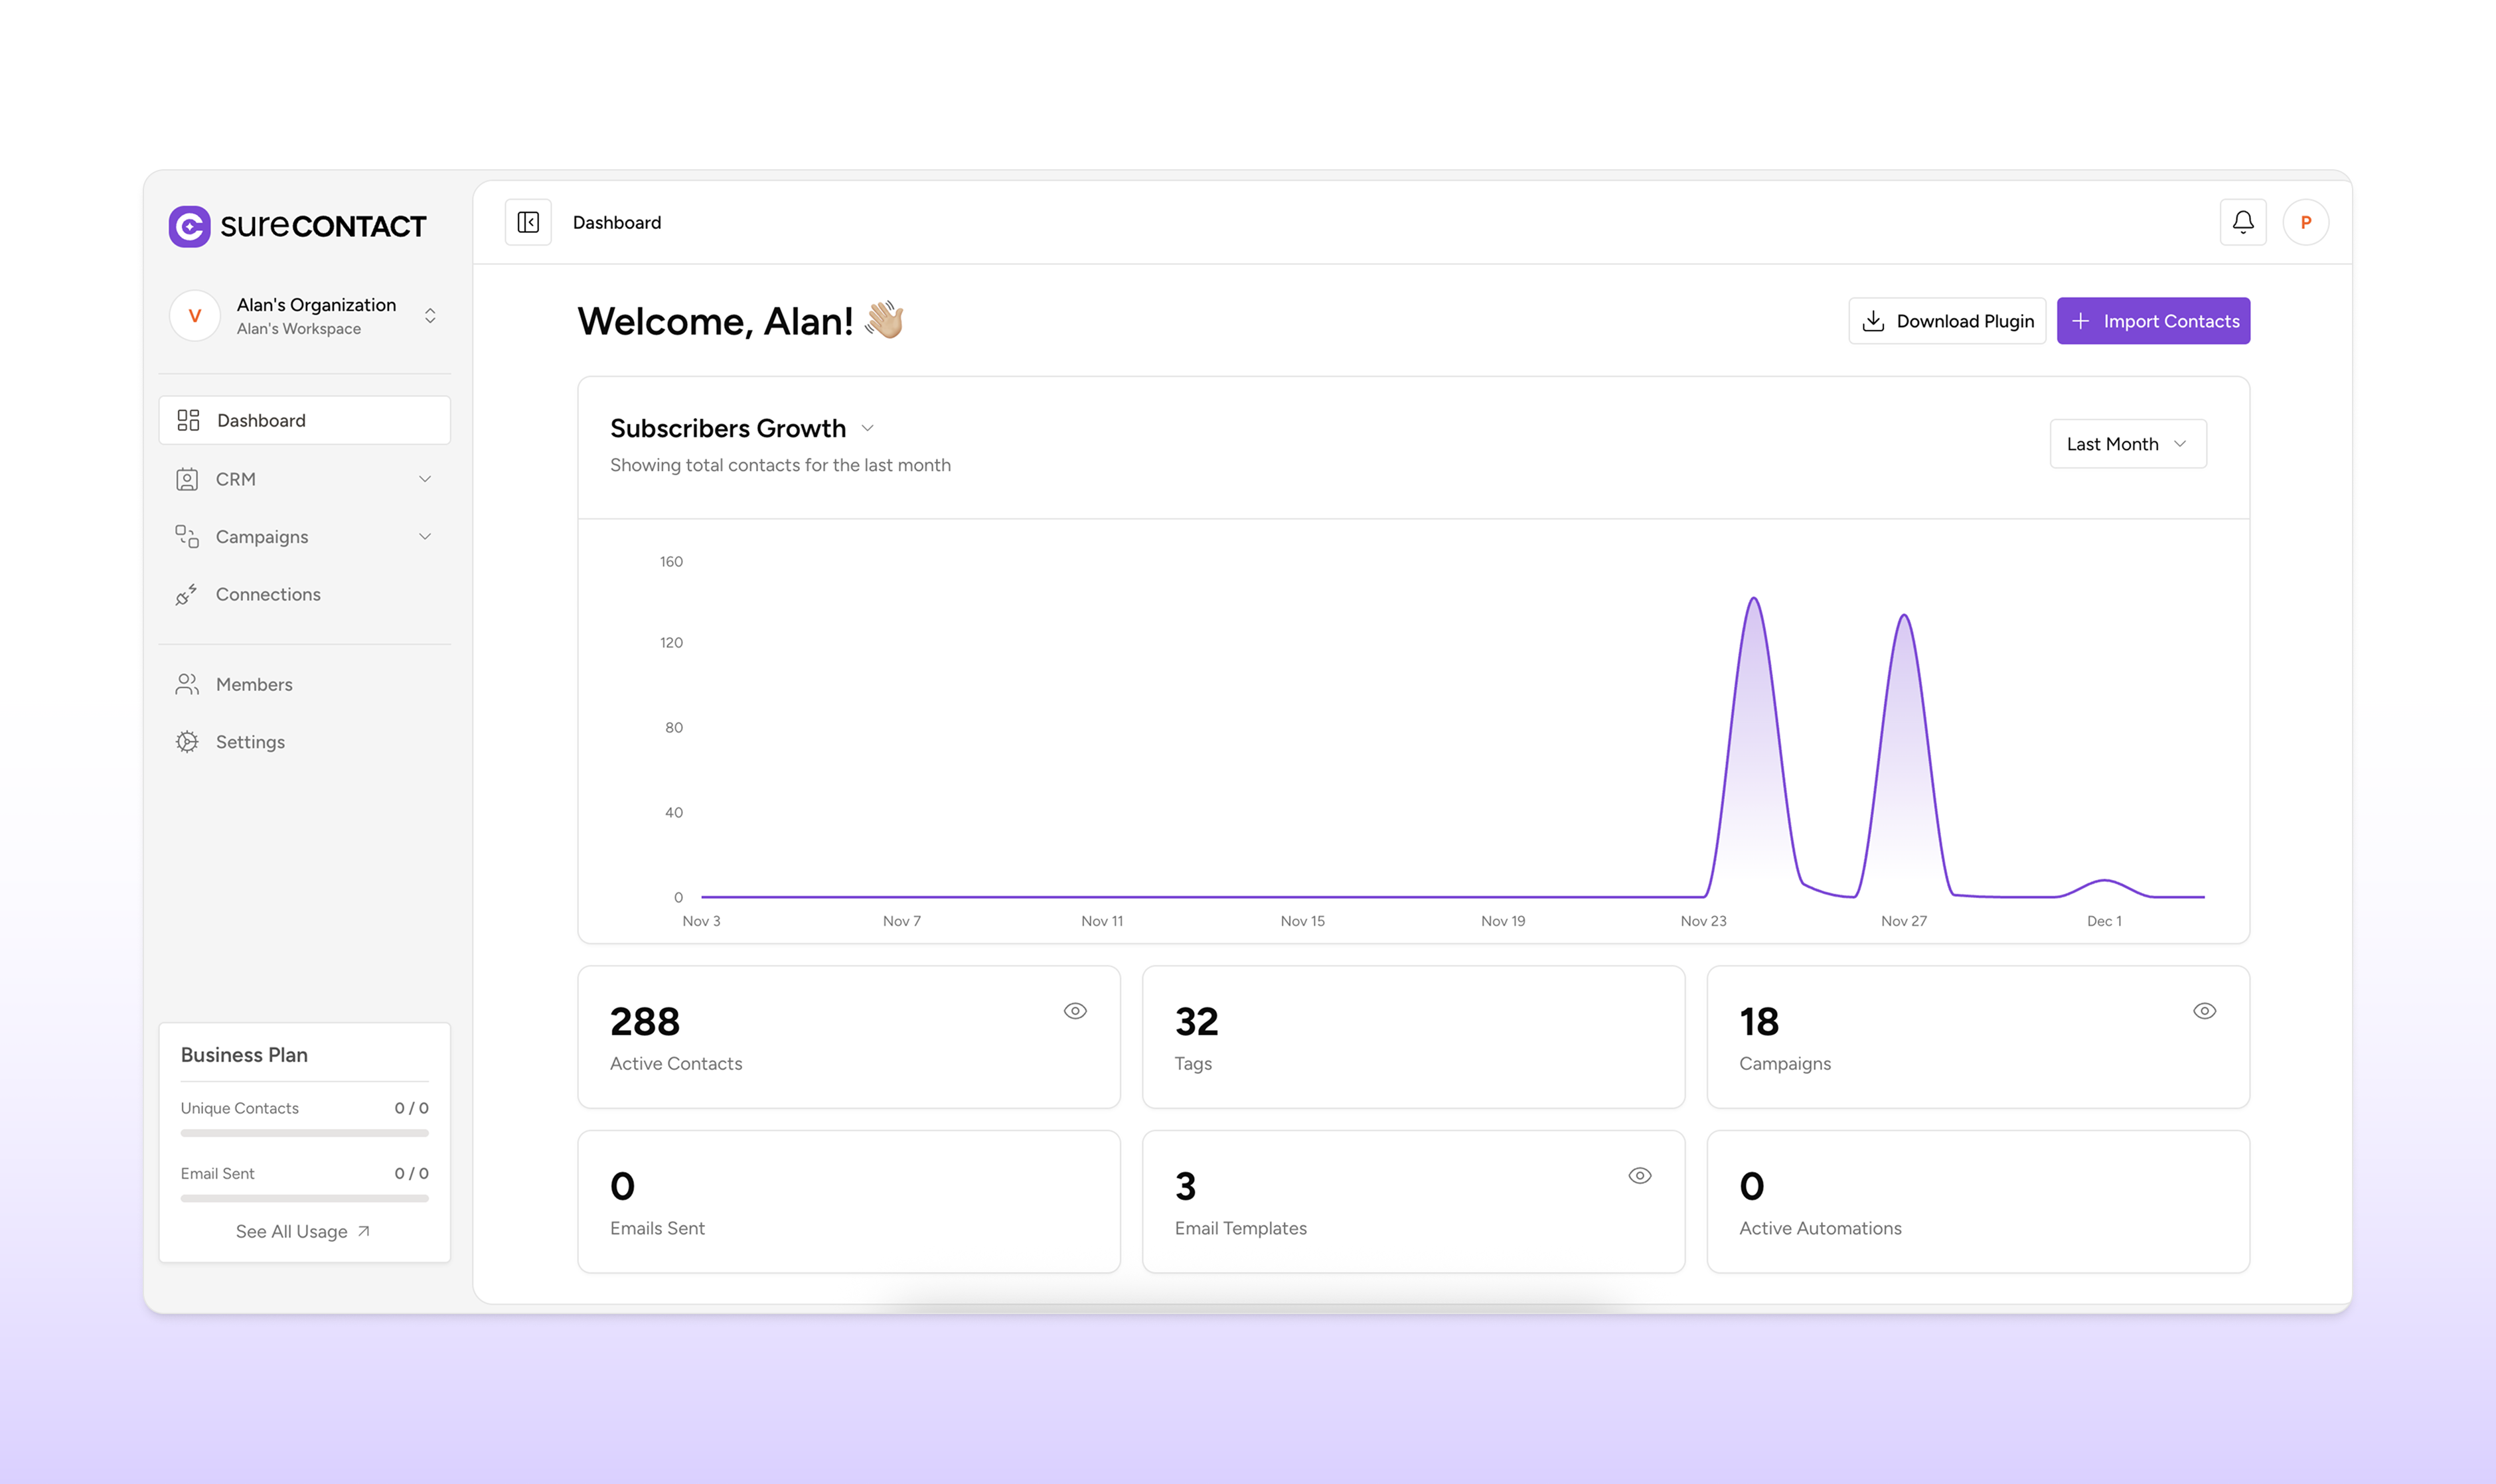2496x1484 pixels.
Task: Reveal Email Templates via its eye icon
Action: tap(1639, 1175)
